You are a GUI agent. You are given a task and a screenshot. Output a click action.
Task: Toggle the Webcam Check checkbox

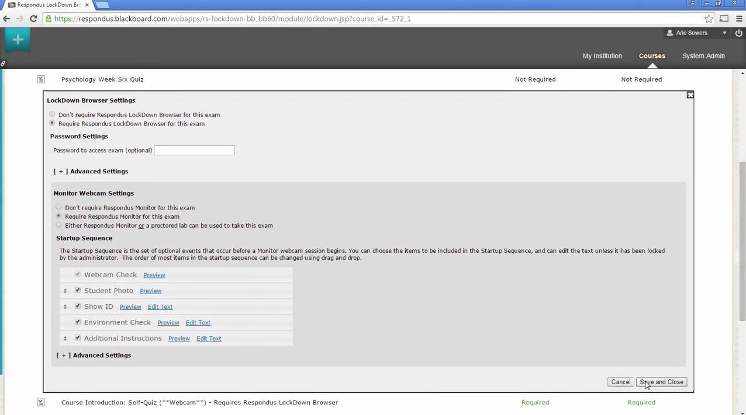pyautogui.click(x=78, y=274)
